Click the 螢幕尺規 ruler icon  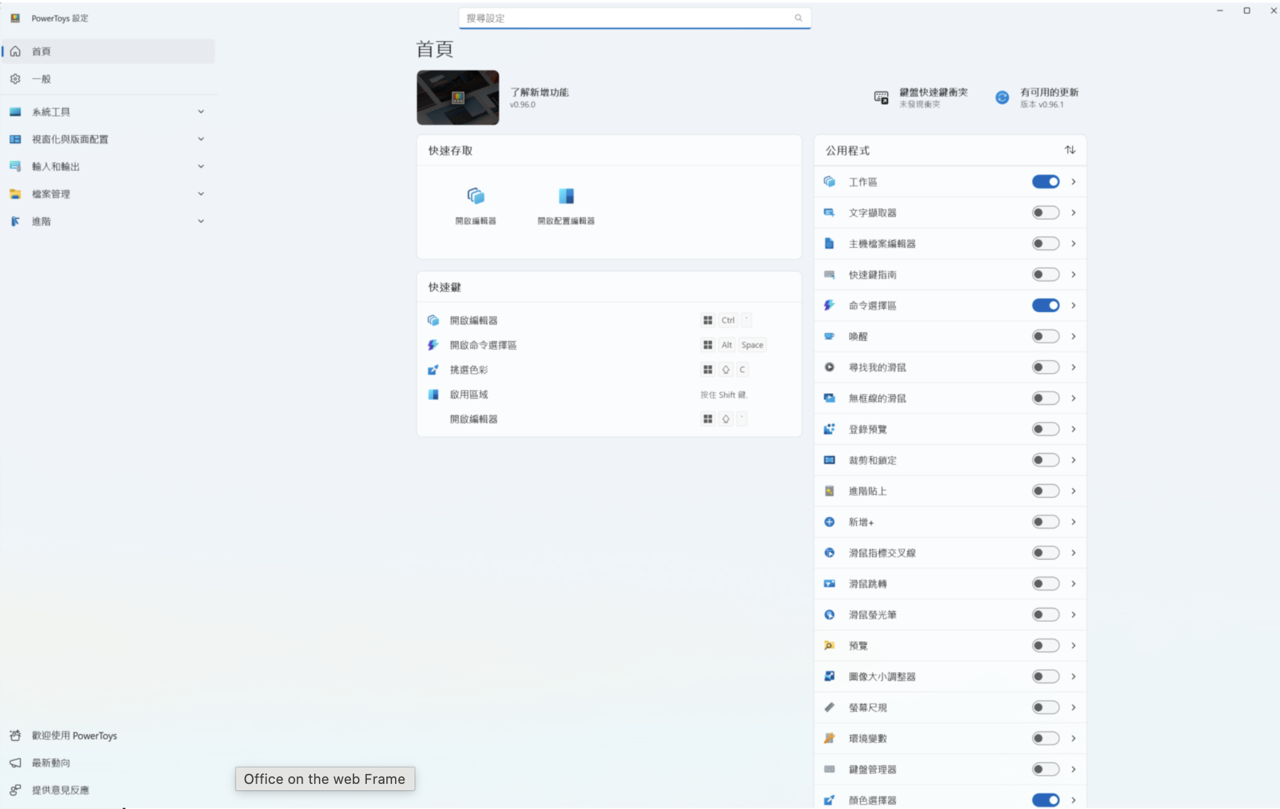pyautogui.click(x=829, y=707)
